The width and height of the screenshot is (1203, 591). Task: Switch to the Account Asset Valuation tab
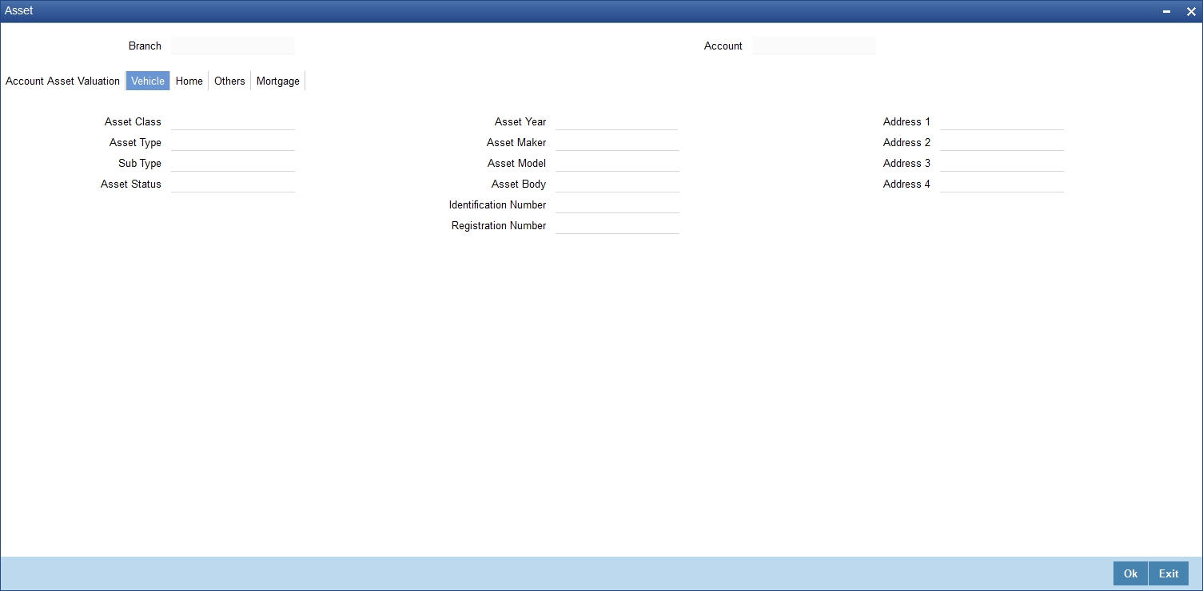click(62, 81)
